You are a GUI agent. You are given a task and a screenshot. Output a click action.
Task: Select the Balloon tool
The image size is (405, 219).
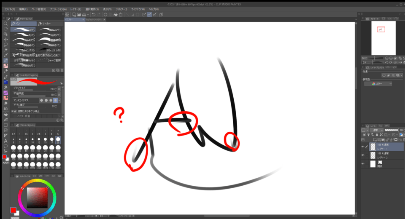tap(5, 146)
